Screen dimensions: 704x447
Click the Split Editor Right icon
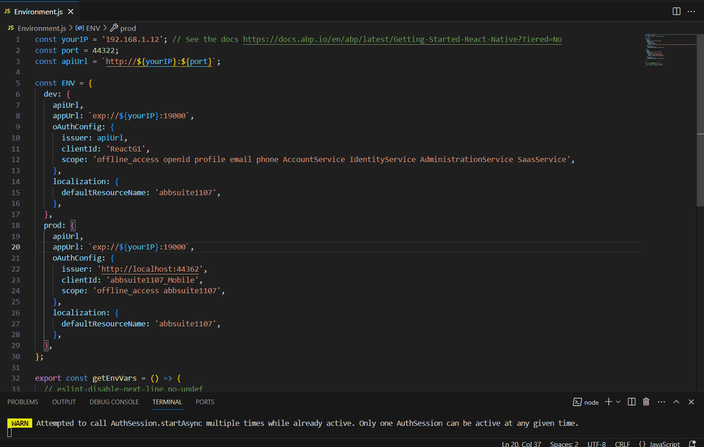tap(676, 12)
